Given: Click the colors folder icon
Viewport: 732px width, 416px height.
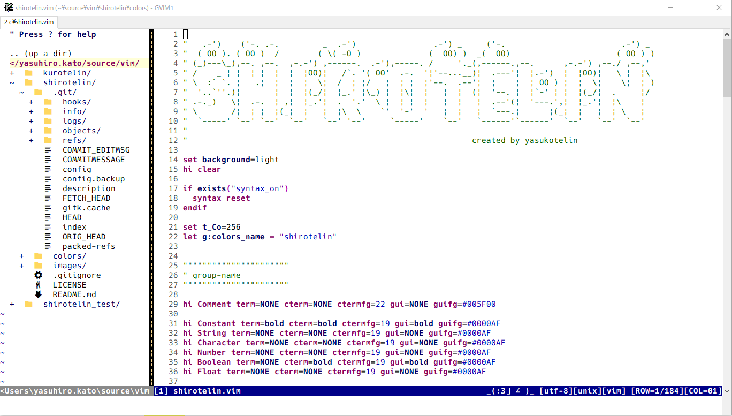Looking at the screenshot, I should (38, 256).
